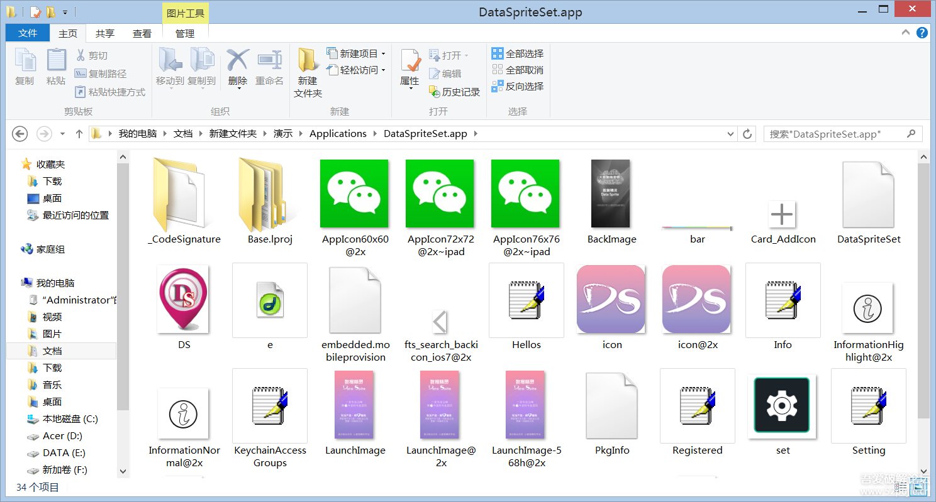Click 编辑 (Edit) in ribbon
The image size is (936, 502).
point(445,74)
